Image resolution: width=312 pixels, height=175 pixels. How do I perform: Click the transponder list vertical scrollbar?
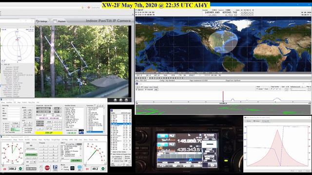103,120
